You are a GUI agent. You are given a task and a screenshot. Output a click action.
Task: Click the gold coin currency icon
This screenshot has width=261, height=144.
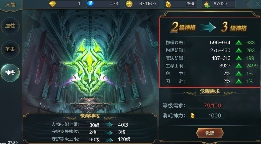coord(129,4)
